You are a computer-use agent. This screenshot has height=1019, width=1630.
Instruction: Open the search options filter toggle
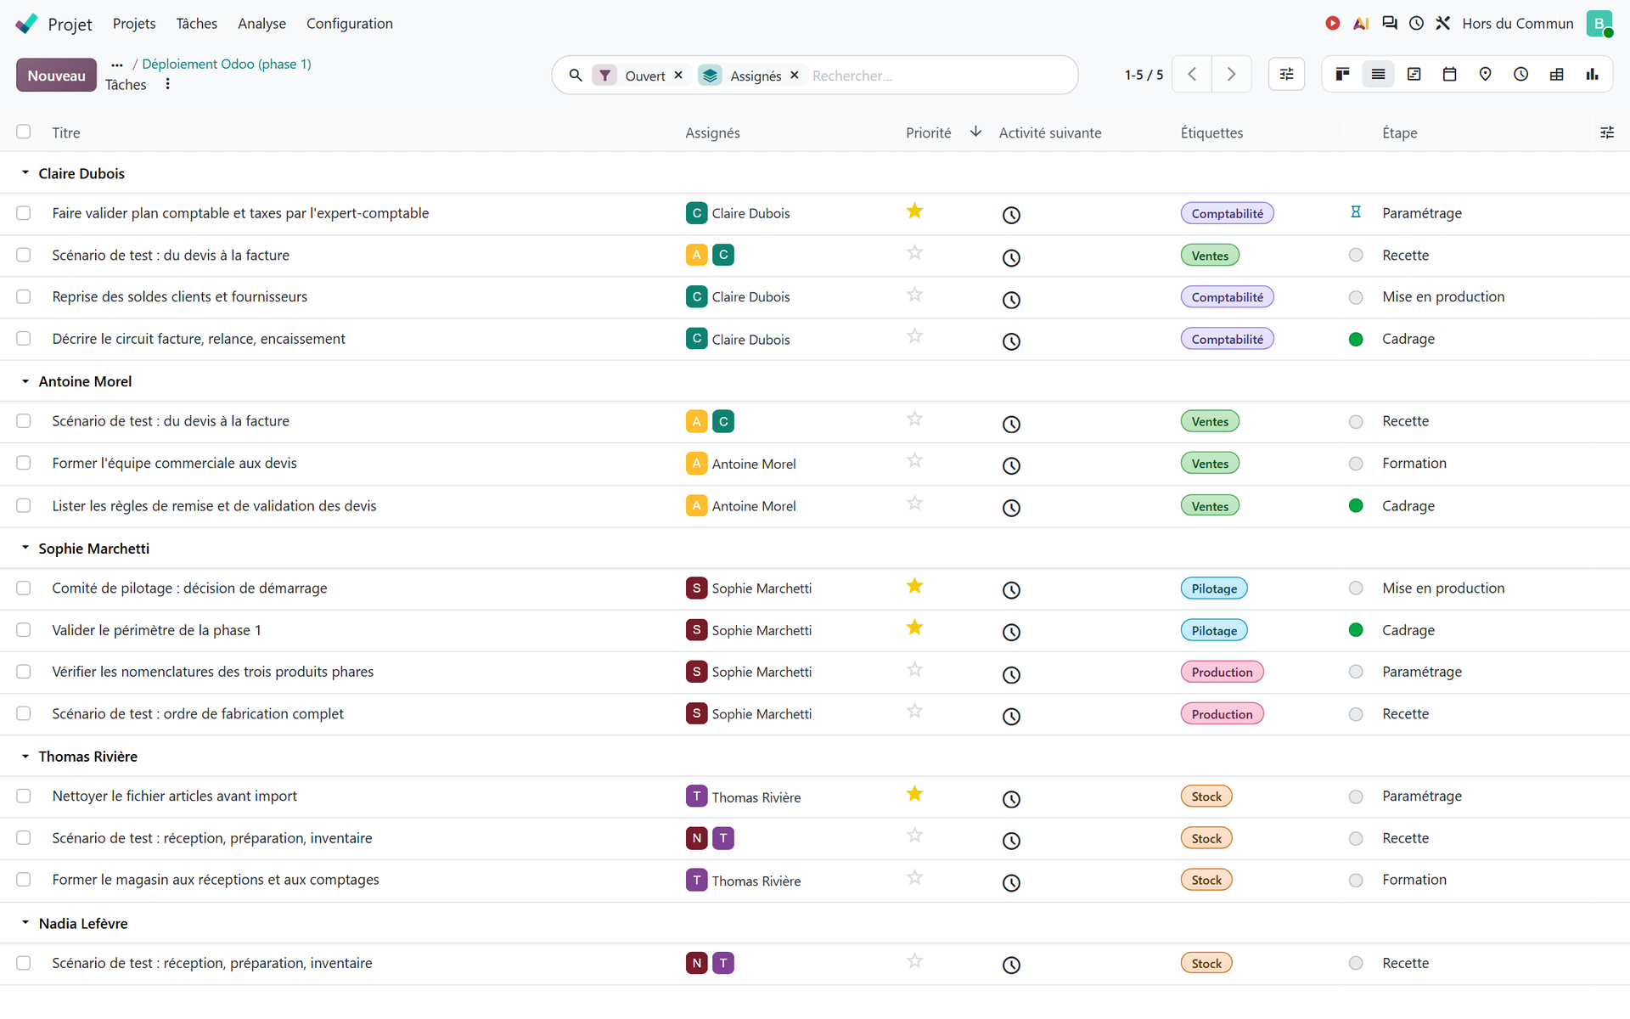pyautogui.click(x=1286, y=75)
